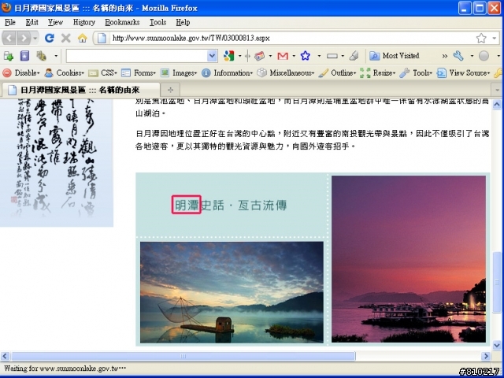The image size is (504, 378).
Task: Click the calligraphy painting image in the sidebar
Action: [x=57, y=163]
